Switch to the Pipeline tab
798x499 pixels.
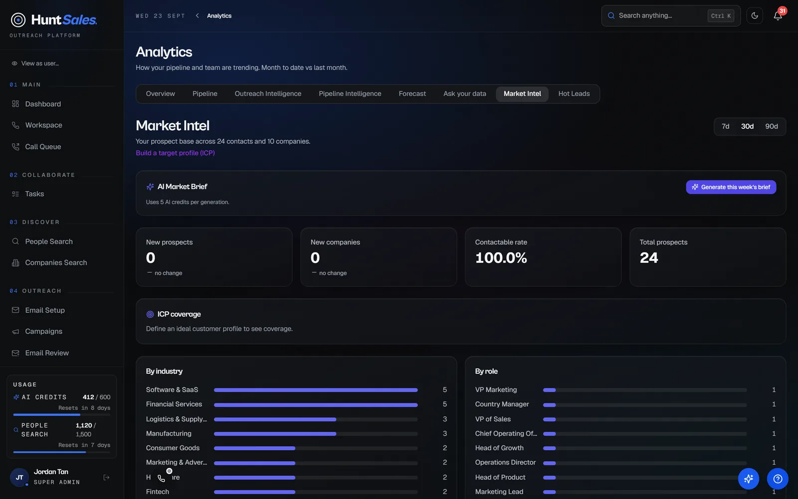tap(205, 94)
